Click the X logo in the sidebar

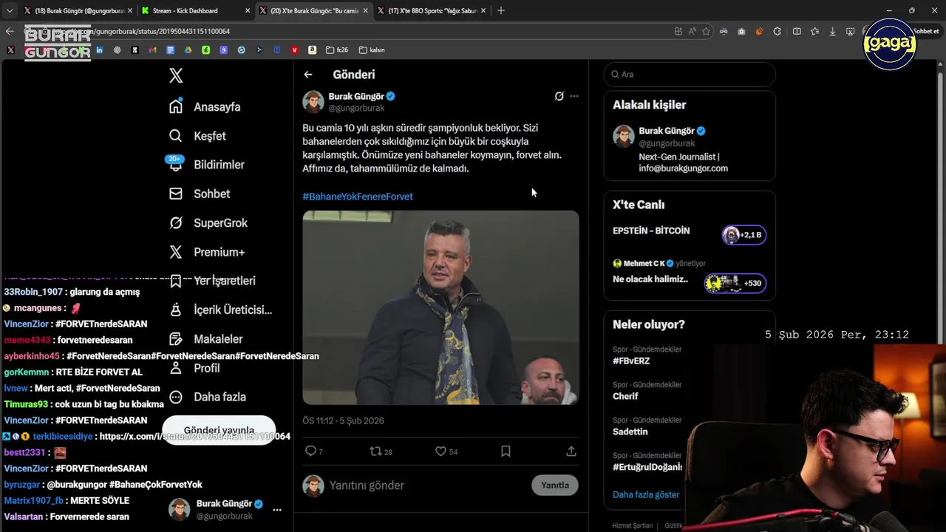176,75
